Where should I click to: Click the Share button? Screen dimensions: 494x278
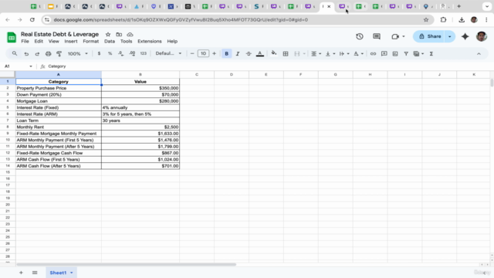point(429,36)
